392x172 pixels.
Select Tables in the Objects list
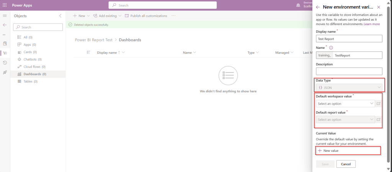click(30, 81)
